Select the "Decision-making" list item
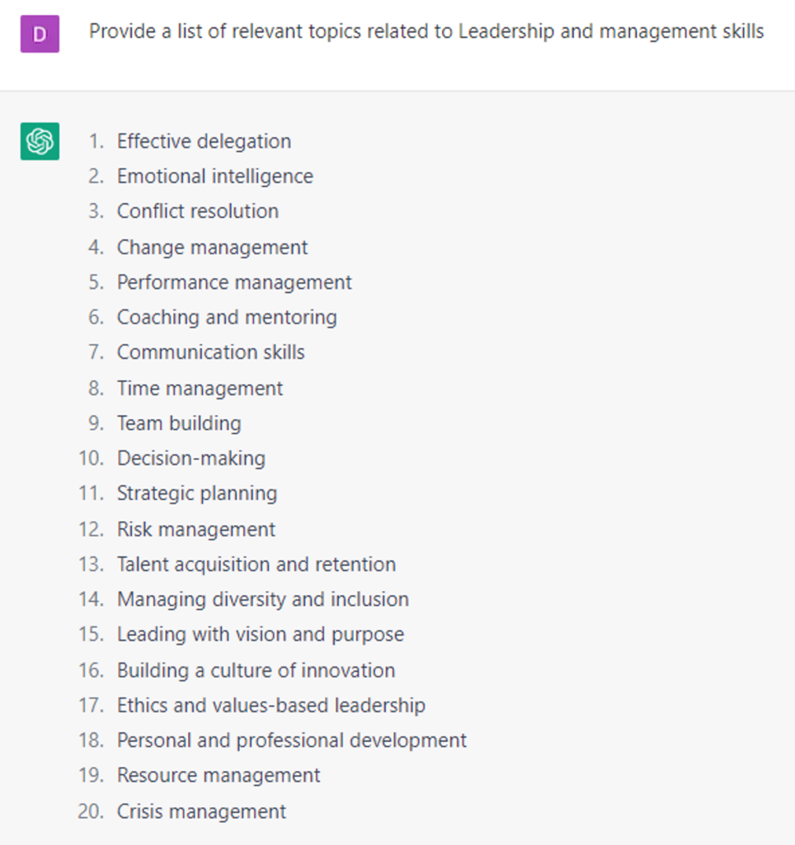The height and width of the screenshot is (845, 795). [191, 458]
